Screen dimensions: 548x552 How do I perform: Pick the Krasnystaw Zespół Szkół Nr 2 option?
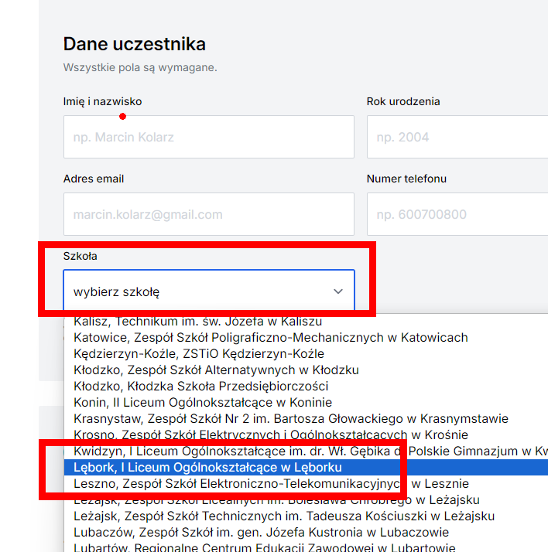pyautogui.click(x=291, y=418)
